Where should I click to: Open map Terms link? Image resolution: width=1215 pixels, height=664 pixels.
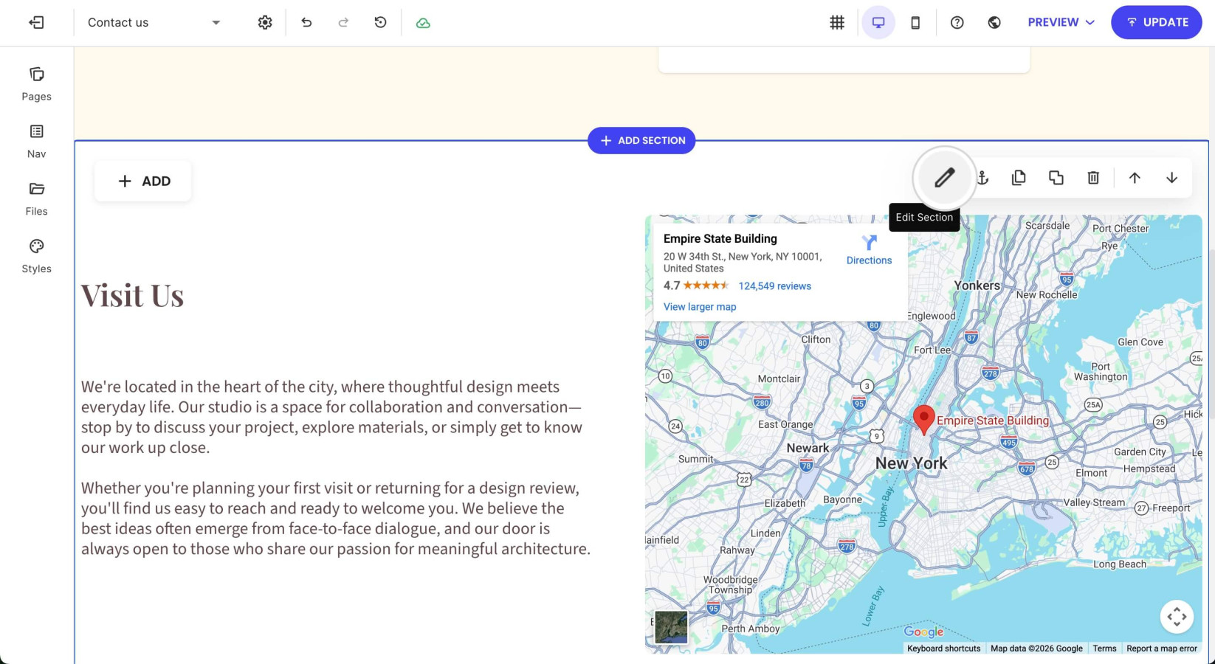pyautogui.click(x=1104, y=649)
